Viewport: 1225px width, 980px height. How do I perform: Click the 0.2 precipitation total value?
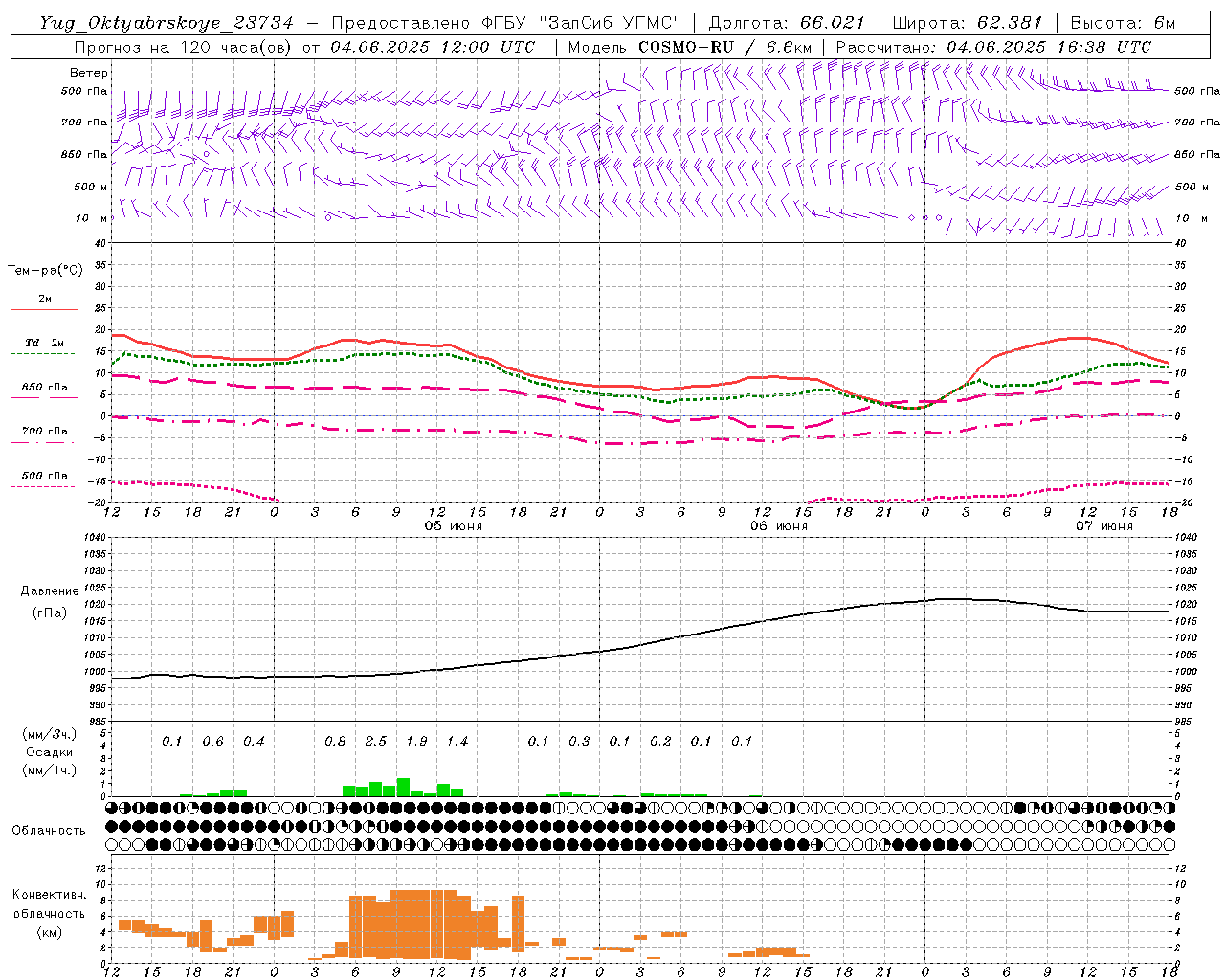660,741
